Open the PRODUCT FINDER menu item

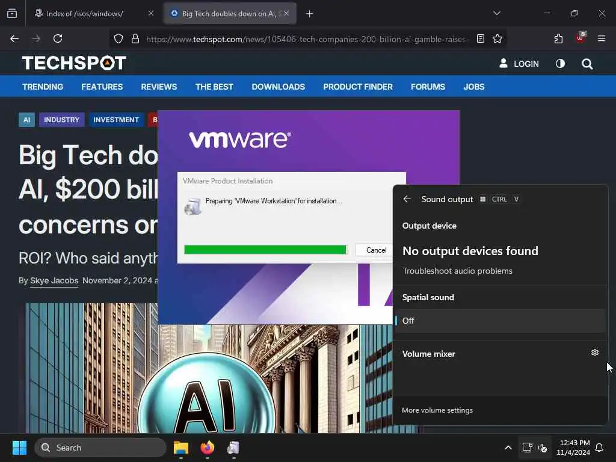coord(358,87)
